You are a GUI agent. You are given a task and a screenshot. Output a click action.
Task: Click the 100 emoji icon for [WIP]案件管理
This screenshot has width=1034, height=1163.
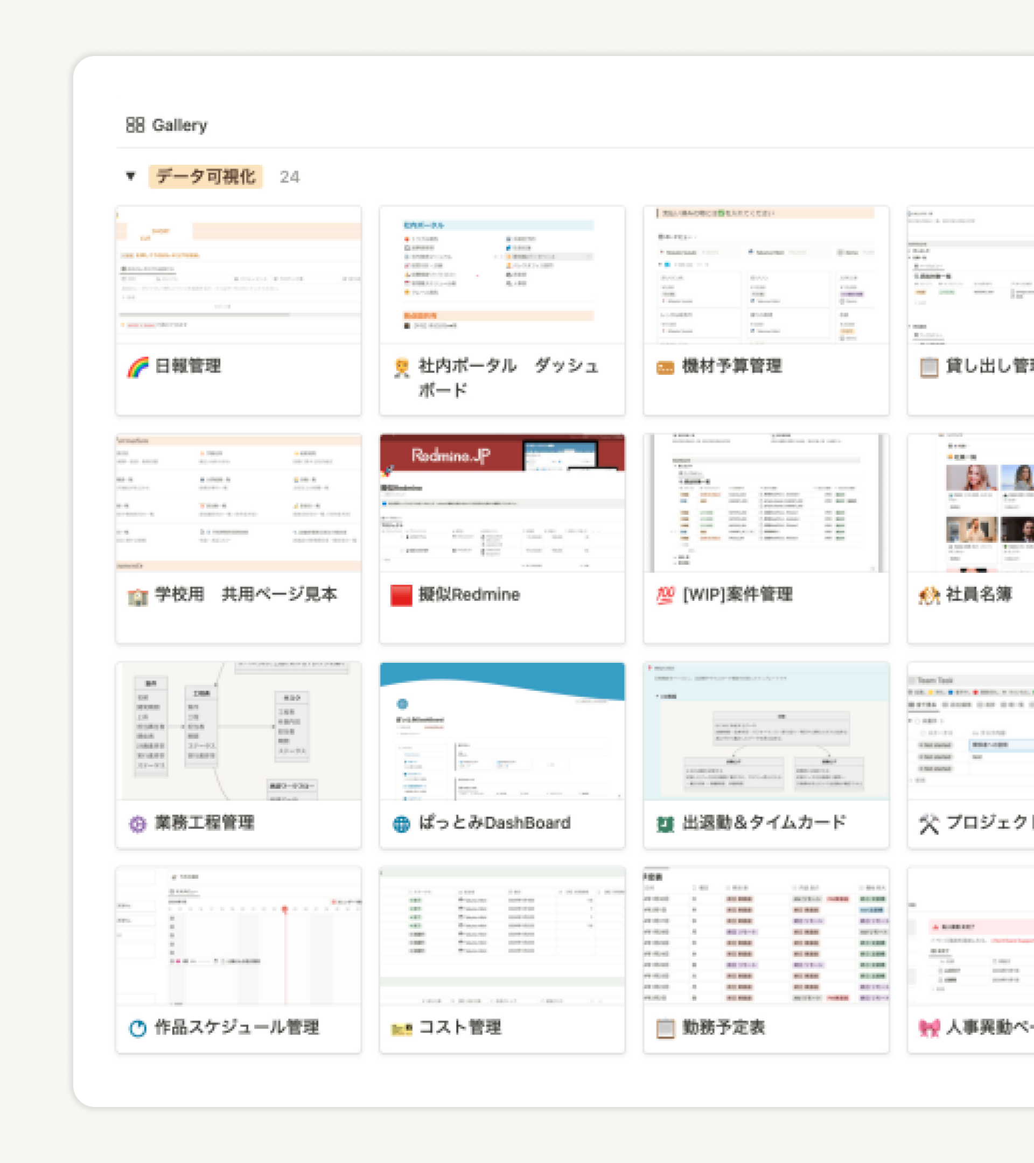coord(665,595)
